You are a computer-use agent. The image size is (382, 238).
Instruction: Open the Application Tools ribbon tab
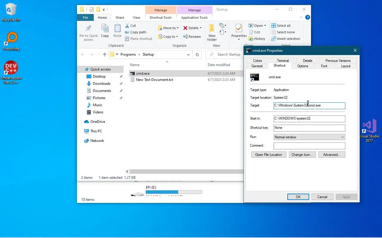pos(194,18)
